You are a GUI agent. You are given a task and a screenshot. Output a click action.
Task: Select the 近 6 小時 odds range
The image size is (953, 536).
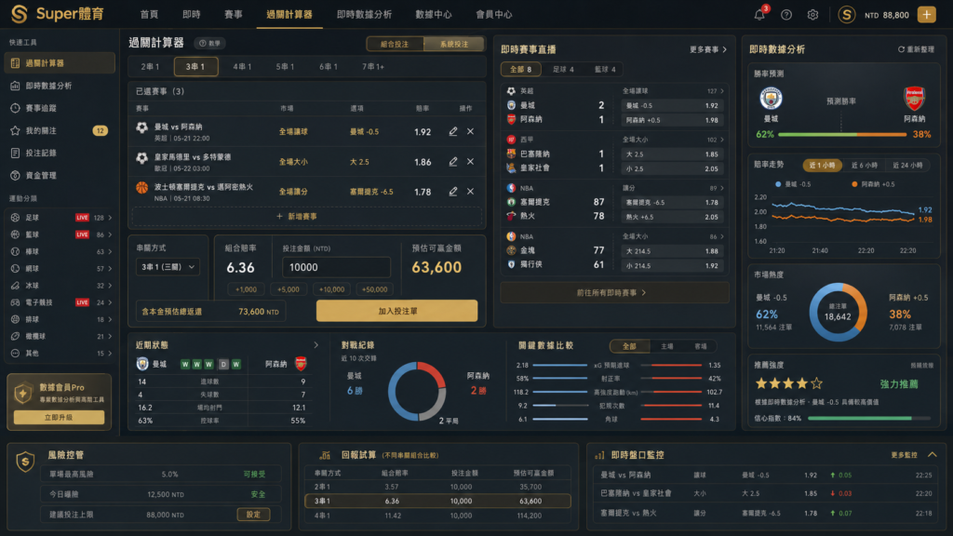point(864,166)
